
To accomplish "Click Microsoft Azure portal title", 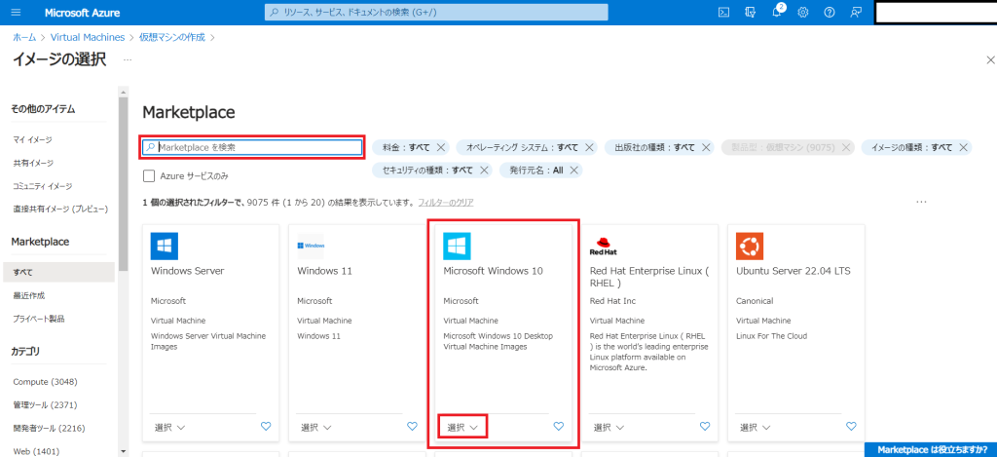I will click(83, 13).
